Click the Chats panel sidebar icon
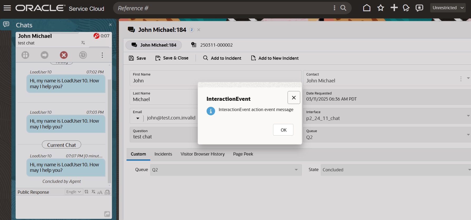The height and width of the screenshot is (220, 471). pyautogui.click(x=6, y=24)
